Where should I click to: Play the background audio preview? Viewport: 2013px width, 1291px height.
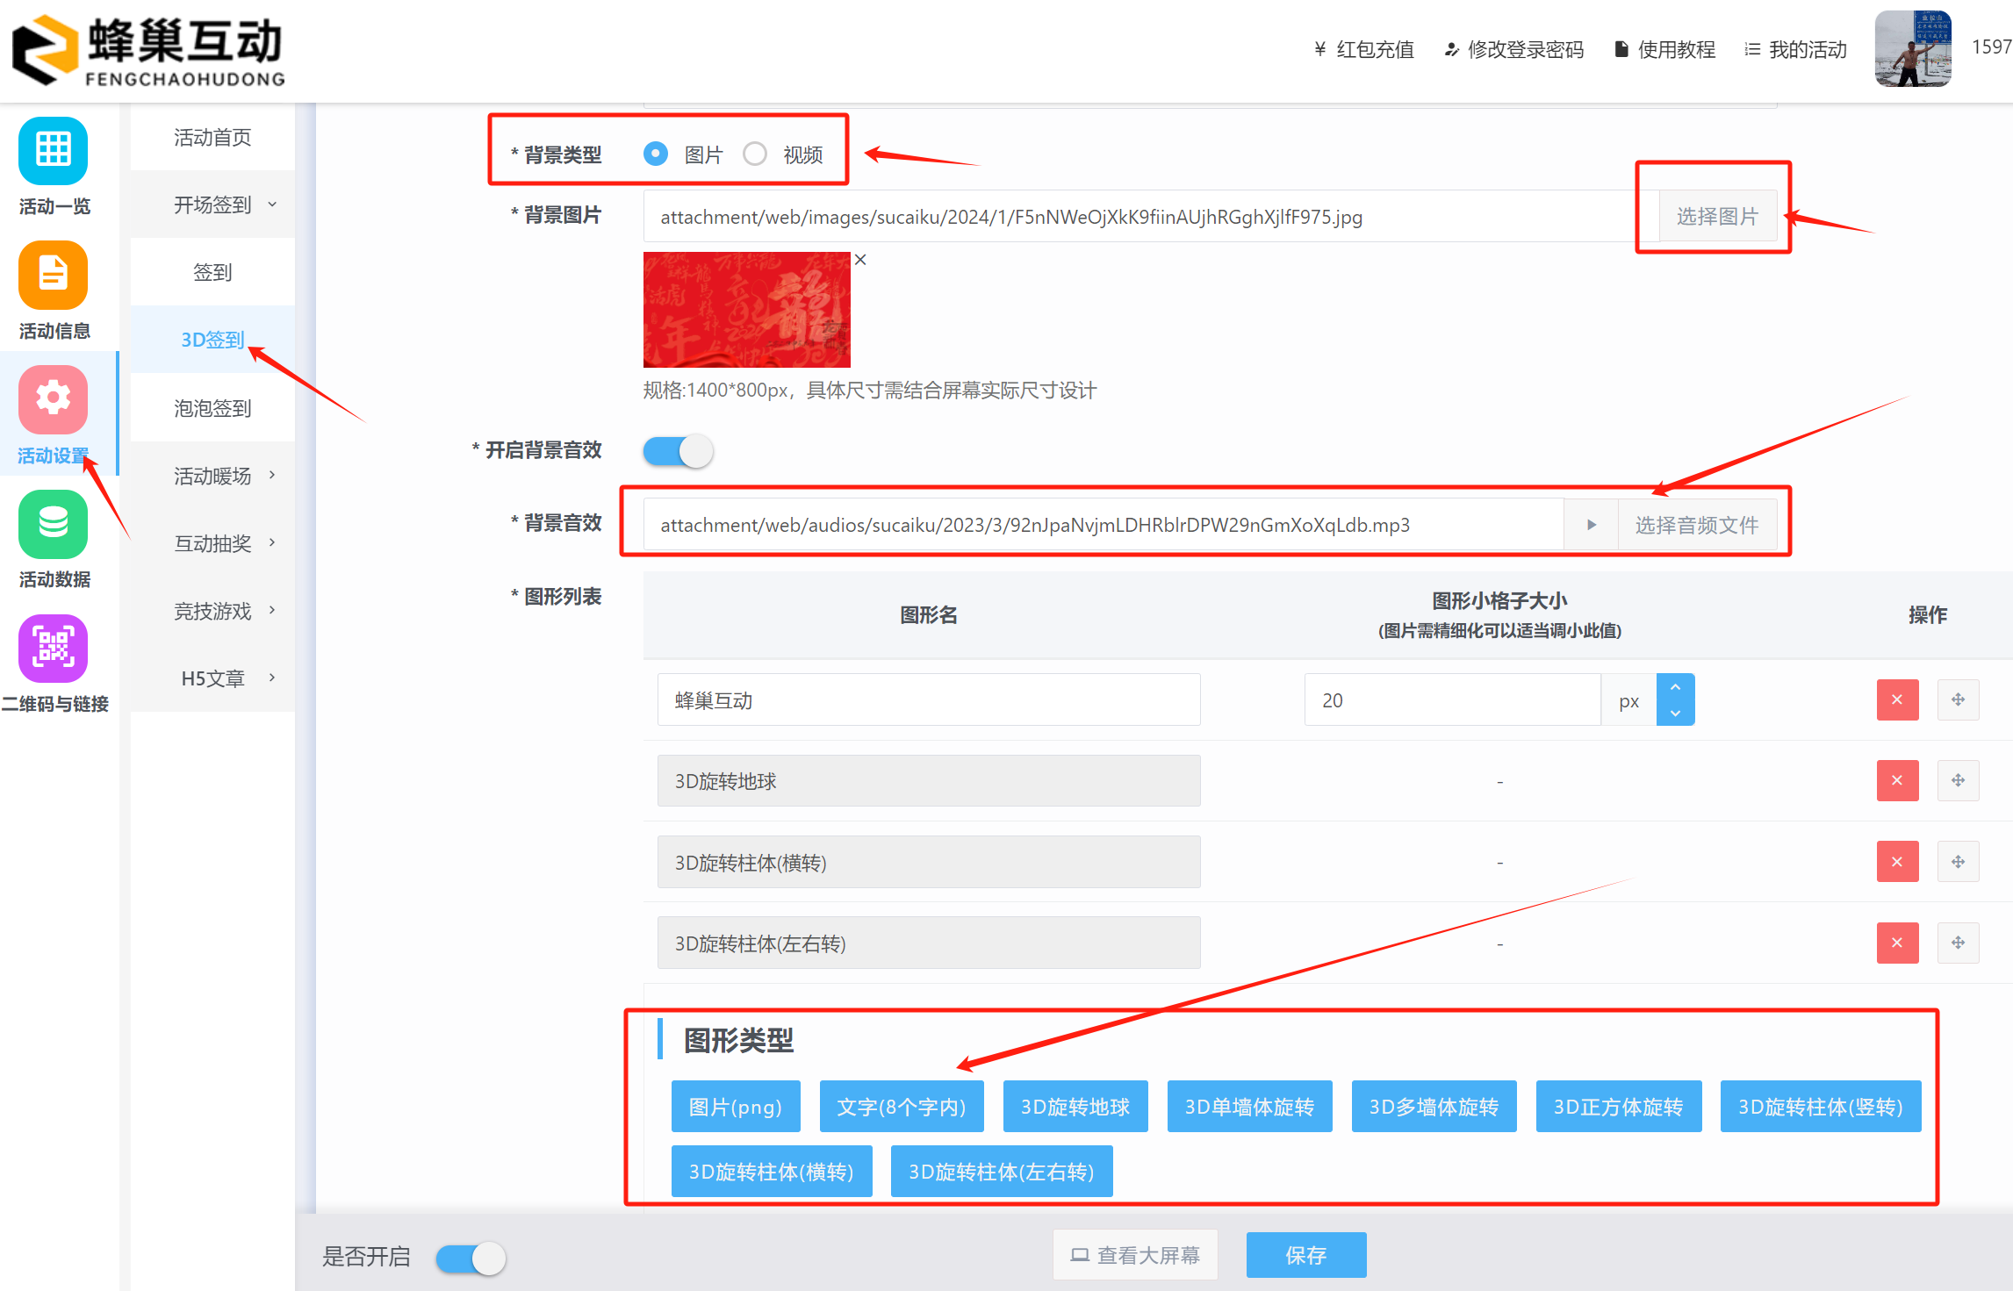[1591, 525]
